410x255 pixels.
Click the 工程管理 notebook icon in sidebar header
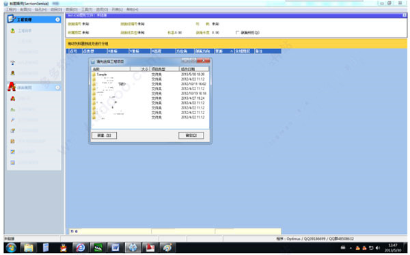pos(11,19)
